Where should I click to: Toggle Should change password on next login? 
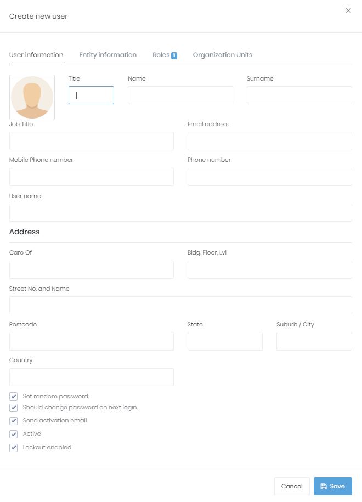click(14, 408)
